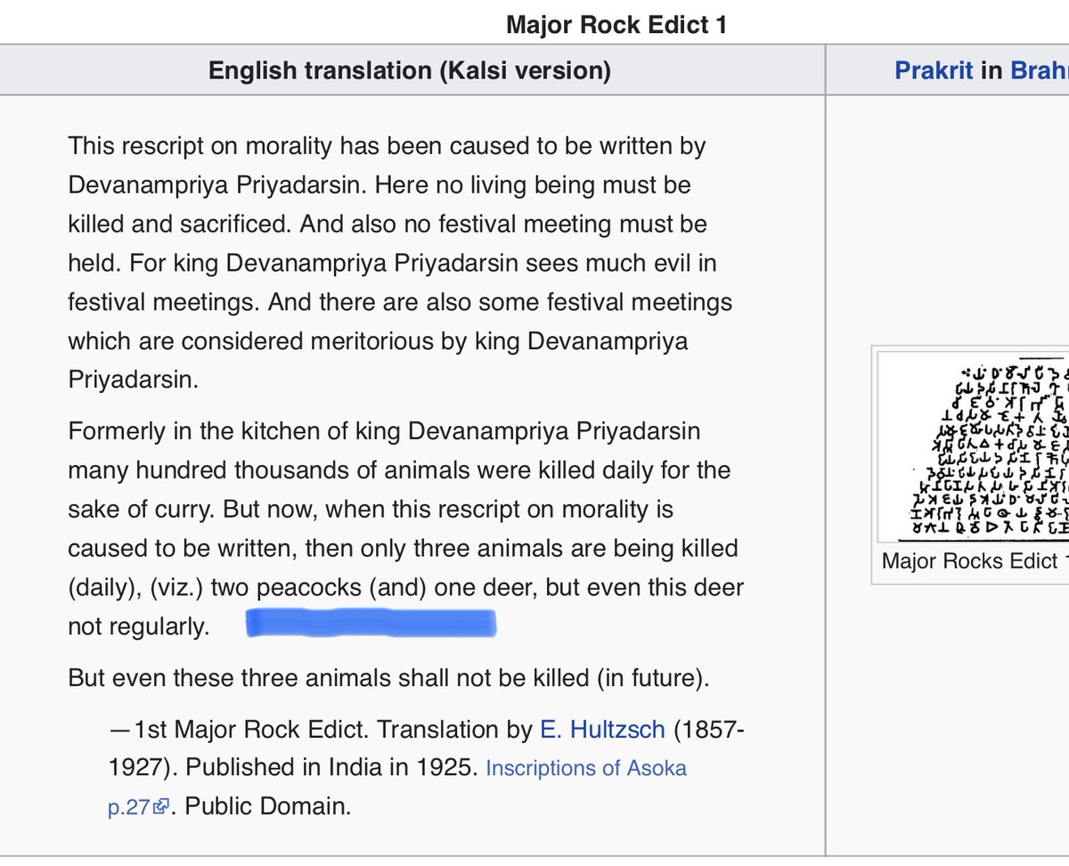Click the external link icon after p.27
1069x866 pixels.
pyautogui.click(x=161, y=807)
